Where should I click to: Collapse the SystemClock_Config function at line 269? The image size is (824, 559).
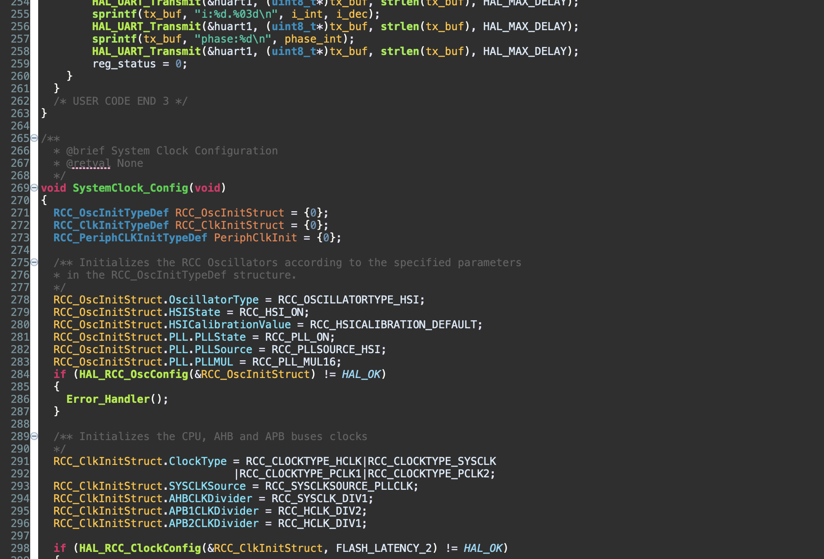pos(34,188)
